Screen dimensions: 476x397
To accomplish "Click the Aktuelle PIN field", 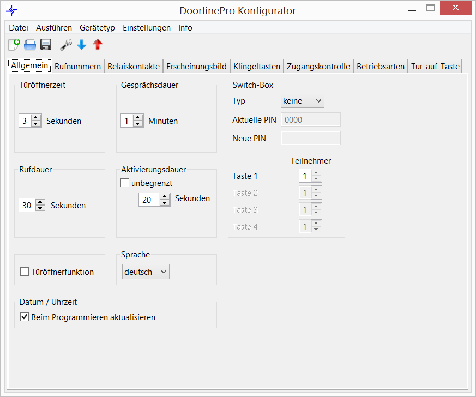I will (x=311, y=119).
